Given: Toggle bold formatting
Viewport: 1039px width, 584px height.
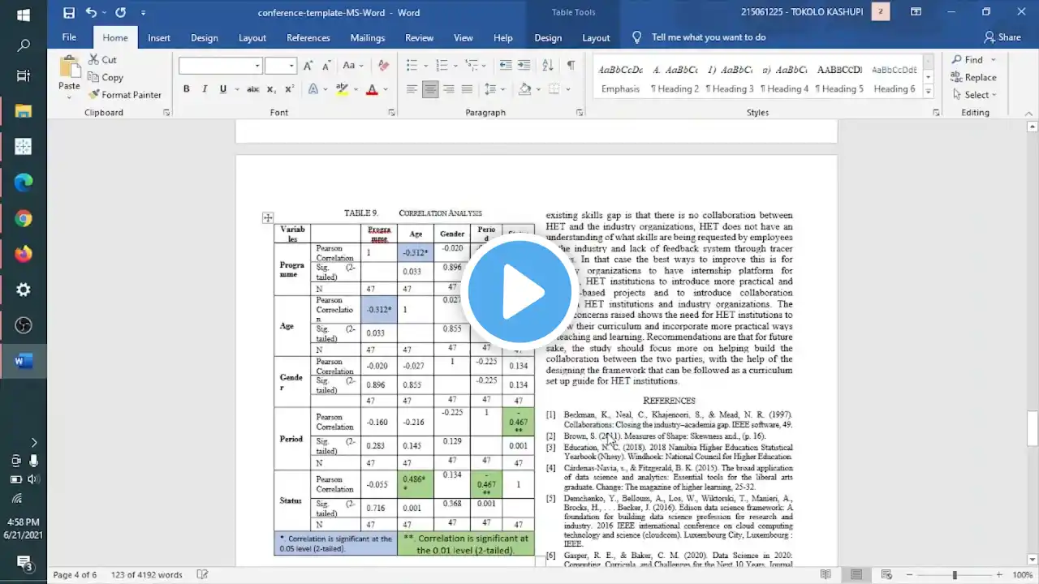Looking at the screenshot, I should coord(187,89).
